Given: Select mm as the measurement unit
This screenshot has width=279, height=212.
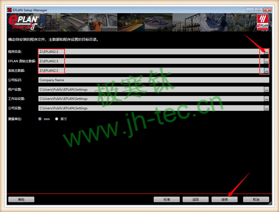Looking at the screenshot, I should (40, 119).
